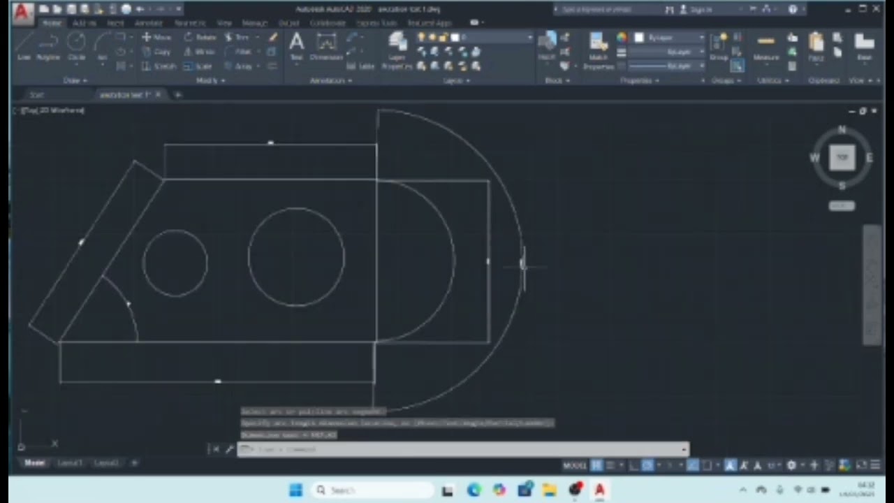Open the Measure utility

click(766, 48)
